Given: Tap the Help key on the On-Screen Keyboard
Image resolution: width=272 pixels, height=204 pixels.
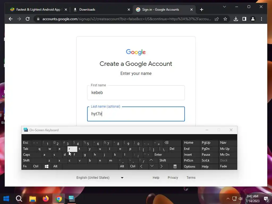Looking at the screenshot, I should (209, 166).
